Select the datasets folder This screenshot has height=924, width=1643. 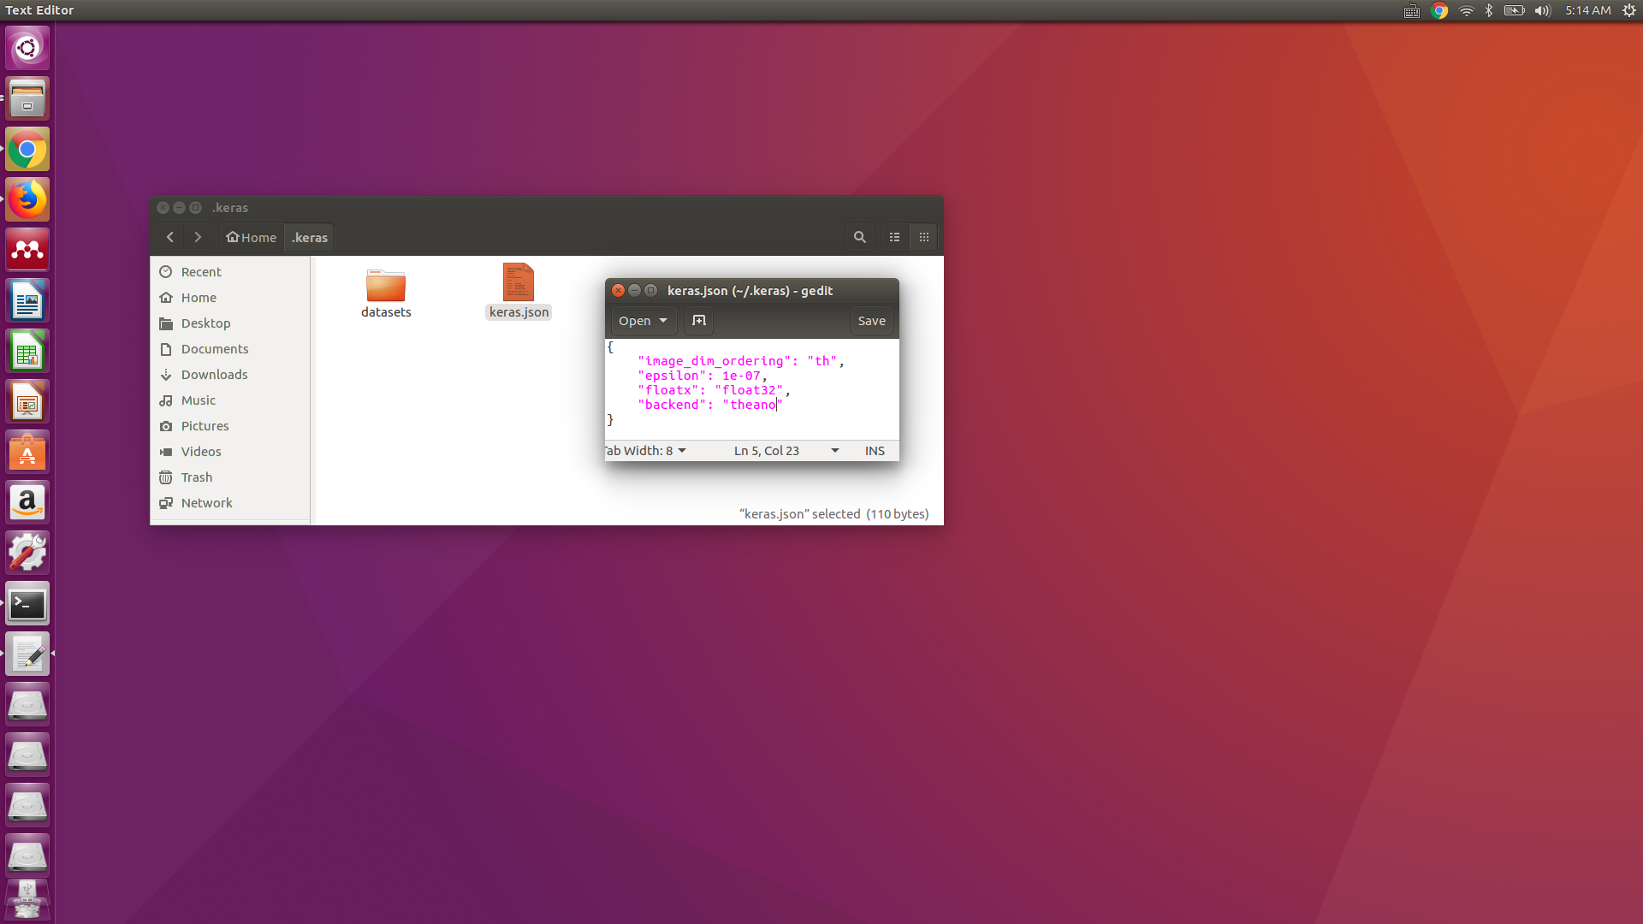[x=386, y=292]
